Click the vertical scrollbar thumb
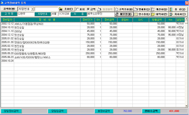Screen dimensions: 189x115 pos(186,22)
